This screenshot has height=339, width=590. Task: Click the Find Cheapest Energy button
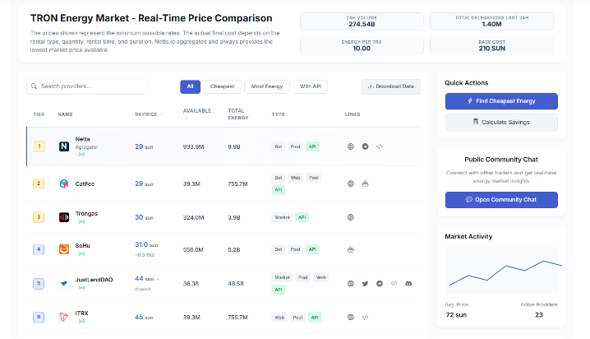501,101
